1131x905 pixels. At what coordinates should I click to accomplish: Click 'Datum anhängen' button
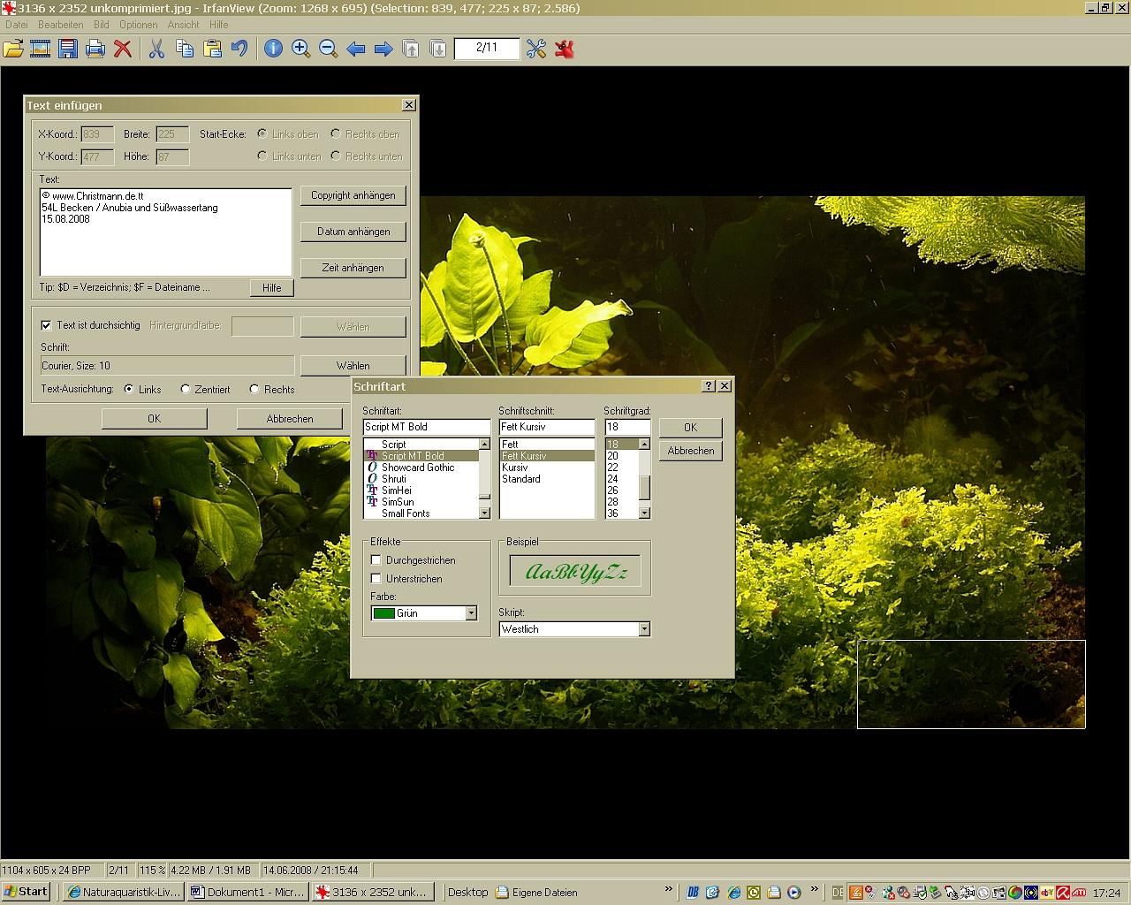pos(353,232)
